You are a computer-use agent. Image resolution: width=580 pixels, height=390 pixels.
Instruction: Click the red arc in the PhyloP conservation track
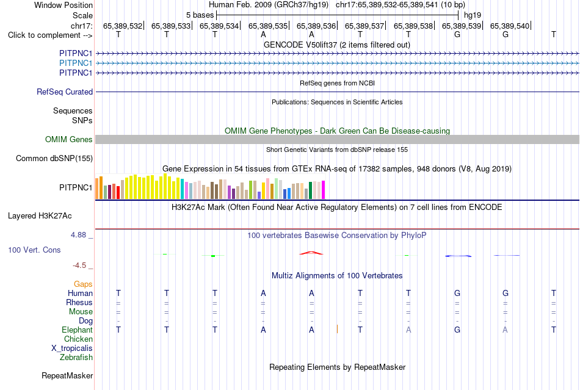311,253
